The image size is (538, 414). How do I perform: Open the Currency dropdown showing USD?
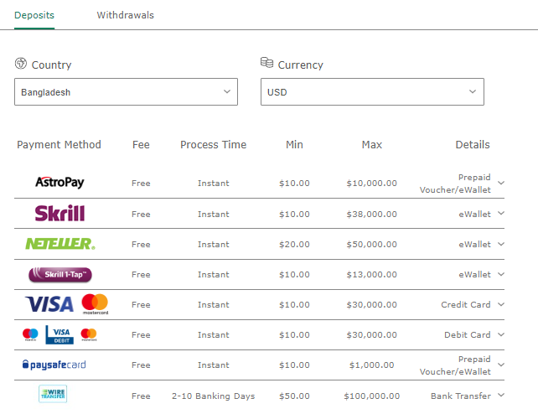[372, 92]
